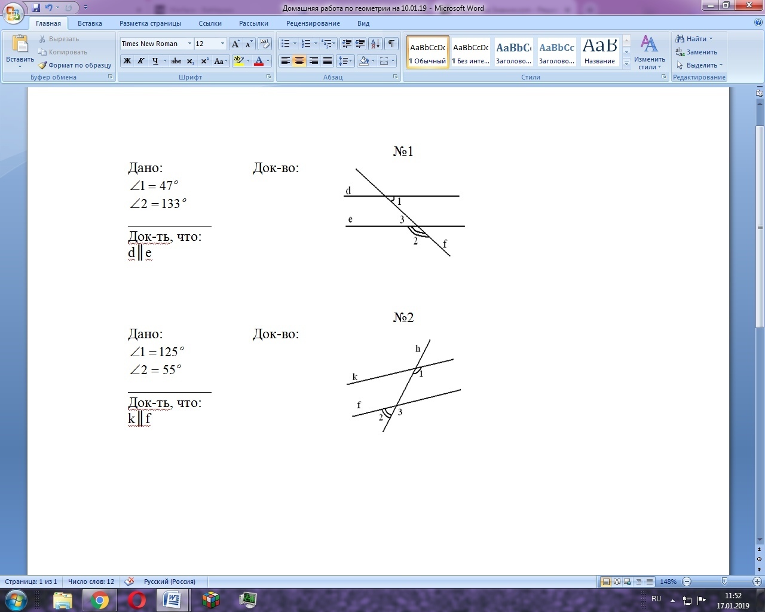This screenshot has height=612, width=765.
Task: Zoom in with the plus button
Action: [x=757, y=582]
